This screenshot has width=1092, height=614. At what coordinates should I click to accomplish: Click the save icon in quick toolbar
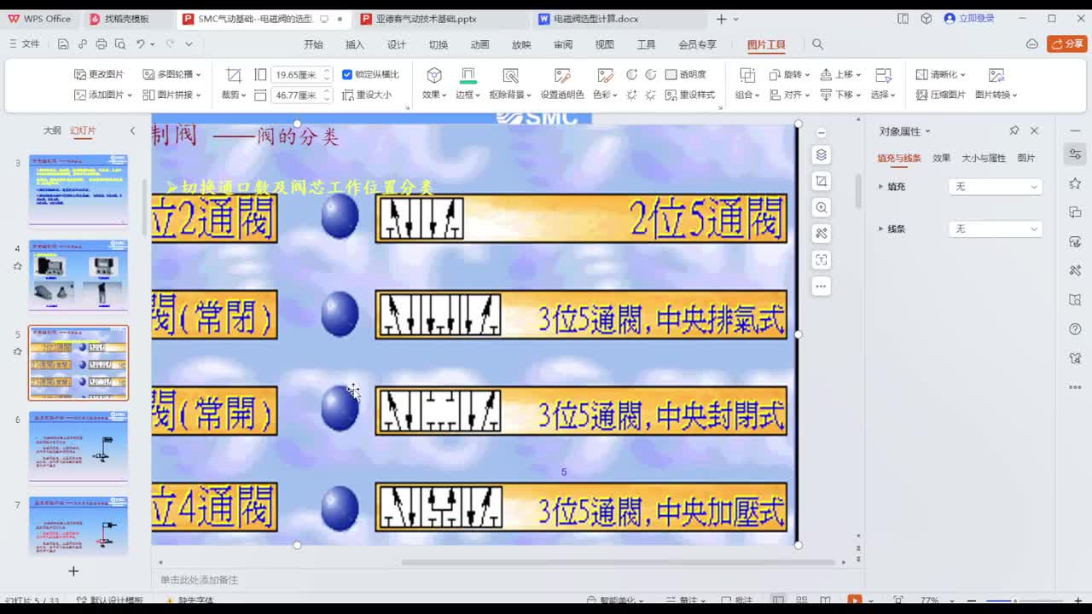pyautogui.click(x=63, y=44)
